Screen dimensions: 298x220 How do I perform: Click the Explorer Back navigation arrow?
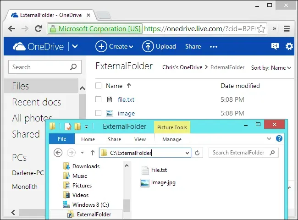coord(58,153)
